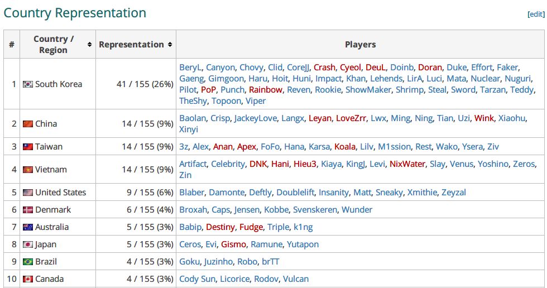Click the Australia flag icon

click(x=28, y=227)
